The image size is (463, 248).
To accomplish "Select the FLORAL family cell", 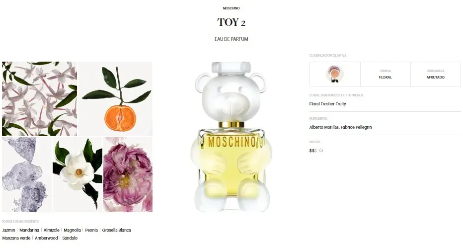I will coord(386,74).
